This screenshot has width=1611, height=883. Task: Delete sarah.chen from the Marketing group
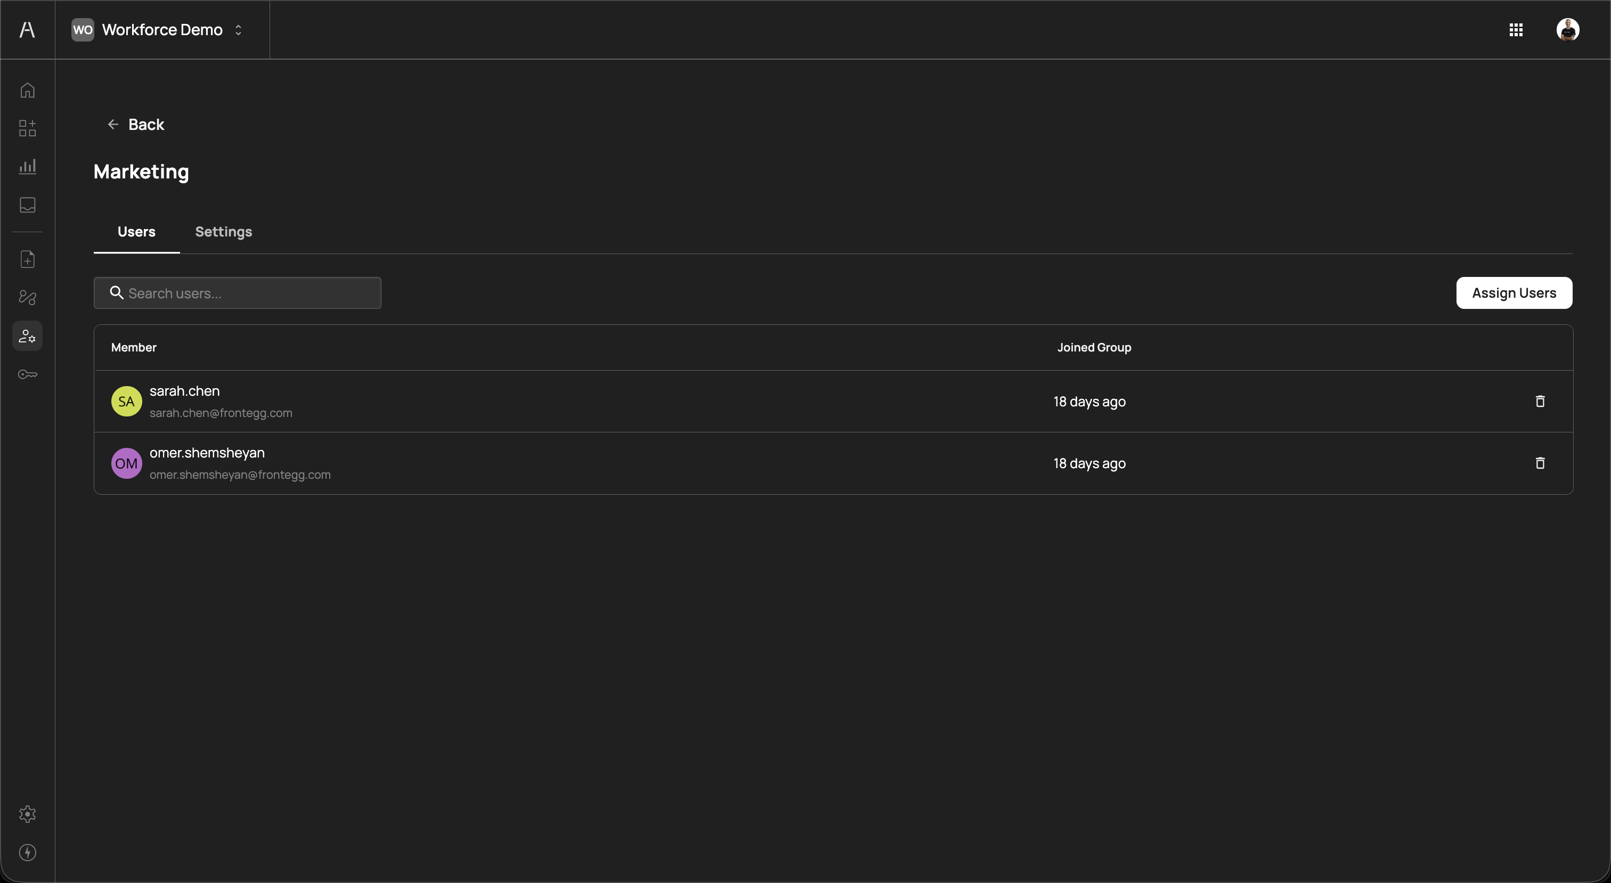[x=1540, y=402]
